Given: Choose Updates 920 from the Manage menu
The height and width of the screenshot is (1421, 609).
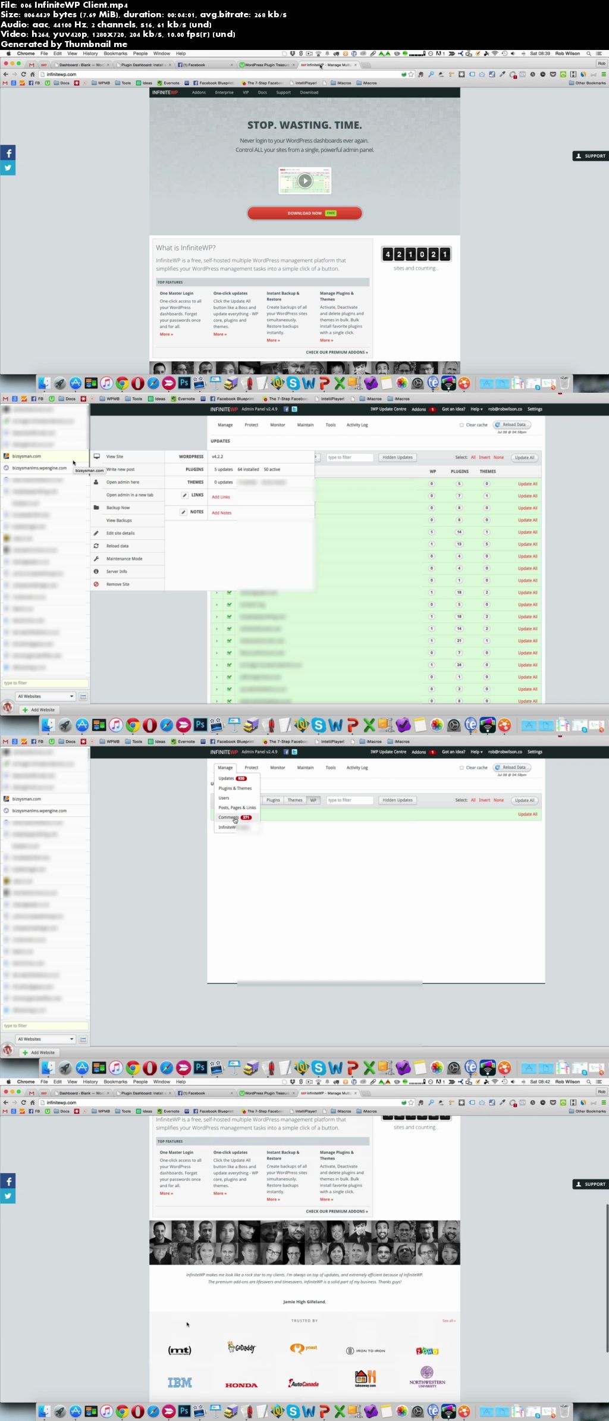Looking at the screenshot, I should point(232,778).
